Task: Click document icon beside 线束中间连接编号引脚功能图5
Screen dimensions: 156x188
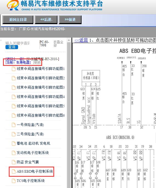Action: point(14,106)
